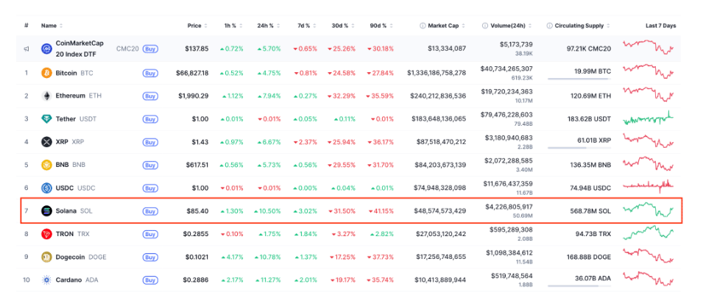
Task: Click the Solana logo icon
Action: click(x=46, y=210)
